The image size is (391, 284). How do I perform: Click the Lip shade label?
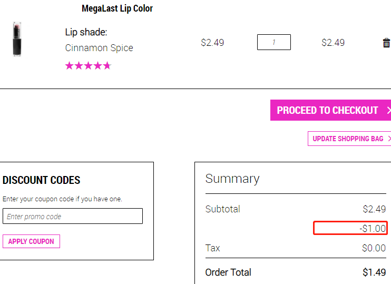pyautogui.click(x=86, y=33)
